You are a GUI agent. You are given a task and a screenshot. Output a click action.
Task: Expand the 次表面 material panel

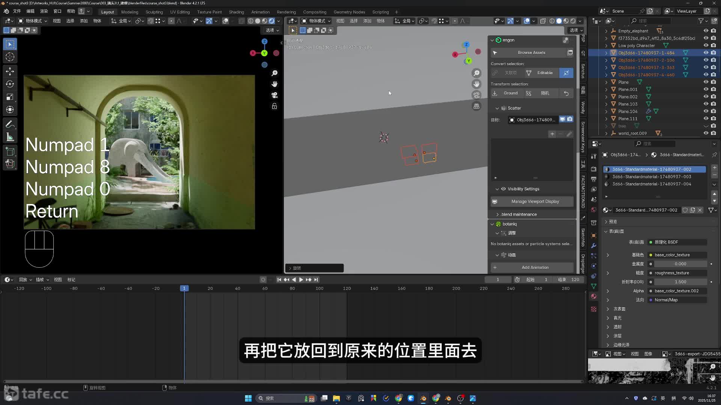tap(608, 309)
